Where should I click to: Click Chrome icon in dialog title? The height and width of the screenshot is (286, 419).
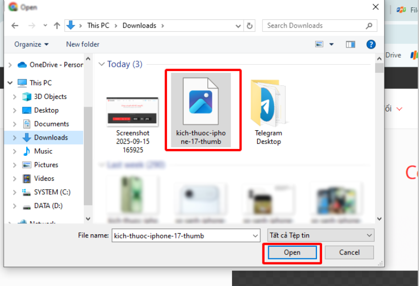tap(13, 7)
